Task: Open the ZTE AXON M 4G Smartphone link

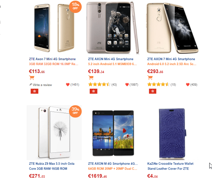Action: coord(113,164)
